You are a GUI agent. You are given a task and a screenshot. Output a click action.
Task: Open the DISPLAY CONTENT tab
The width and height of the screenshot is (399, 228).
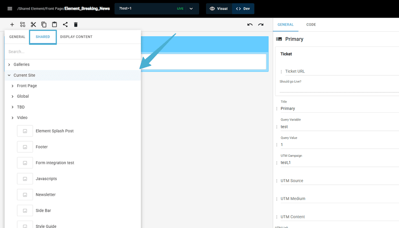click(x=77, y=37)
